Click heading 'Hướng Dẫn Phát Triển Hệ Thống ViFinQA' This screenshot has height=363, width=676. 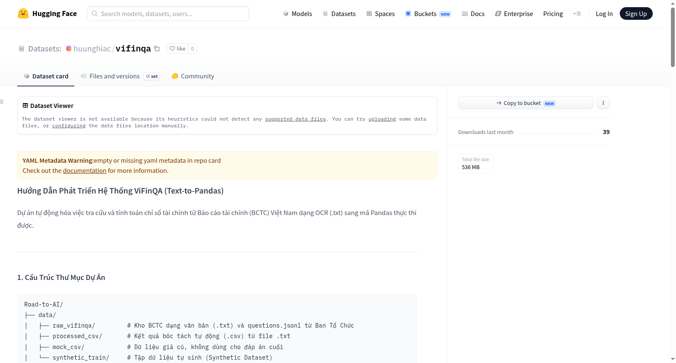tap(120, 191)
